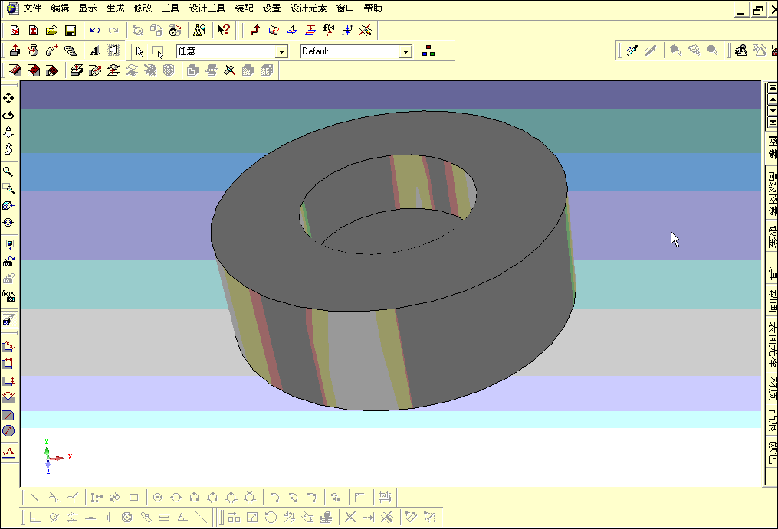This screenshot has width=778, height=529.
Task: Open the 装配 menu
Action: point(244,8)
